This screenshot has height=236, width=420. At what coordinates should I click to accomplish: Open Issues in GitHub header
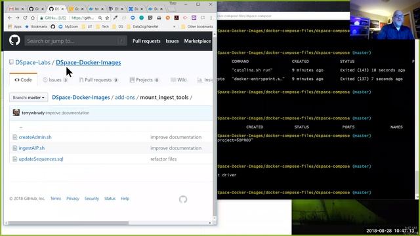[172, 41]
